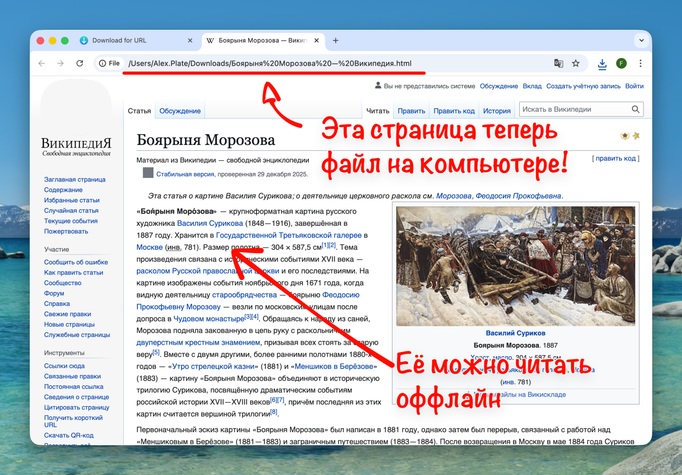Follow the Василия Сурикова link in the article
682x475 pixels.
pos(210,223)
